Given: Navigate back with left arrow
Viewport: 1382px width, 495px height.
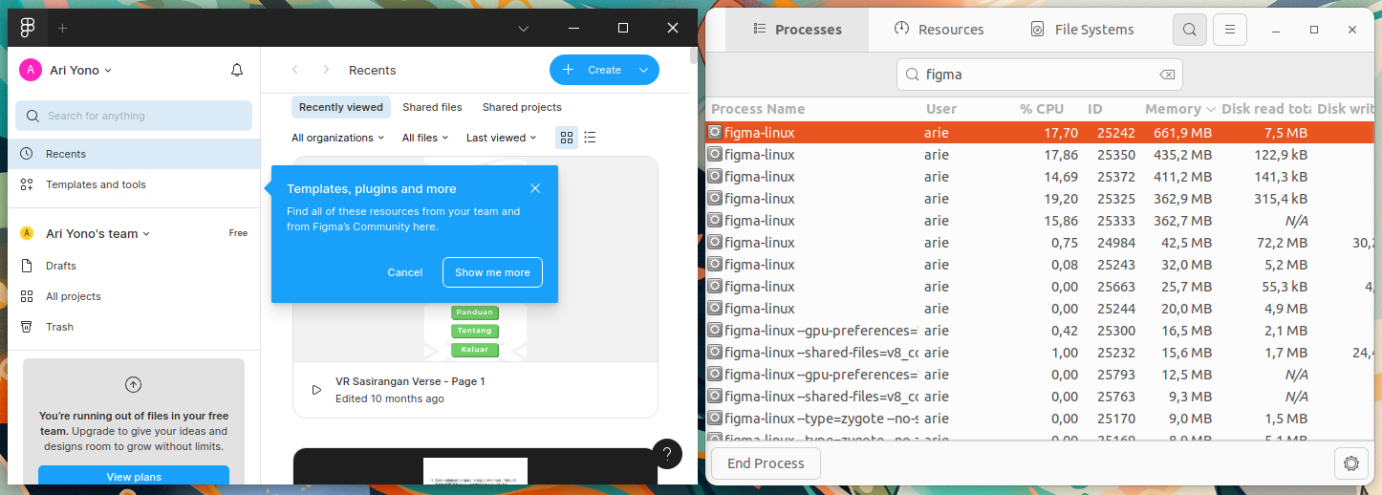Looking at the screenshot, I should point(295,70).
